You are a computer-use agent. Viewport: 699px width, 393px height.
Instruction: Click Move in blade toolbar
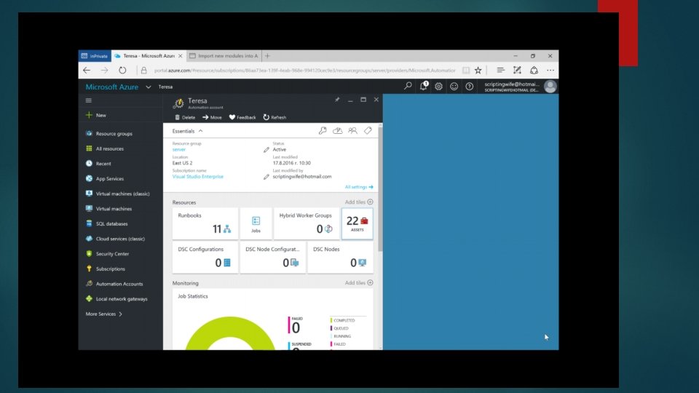pyautogui.click(x=212, y=118)
